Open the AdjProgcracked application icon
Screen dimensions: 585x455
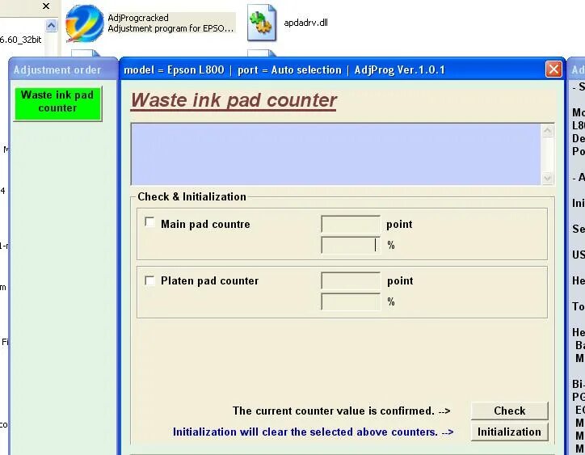point(85,23)
